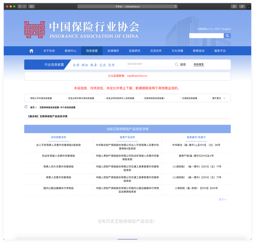Click the 备案编号/批复文 column header
Image resolution: width=255 pixels, height=244 pixels.
[x=196, y=137]
